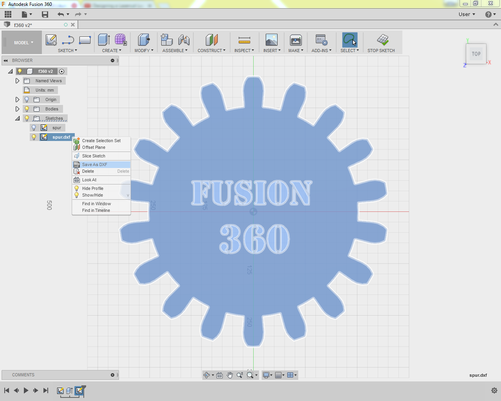Select the Measure tool under Inspect
The height and width of the screenshot is (401, 501).
[244, 40]
